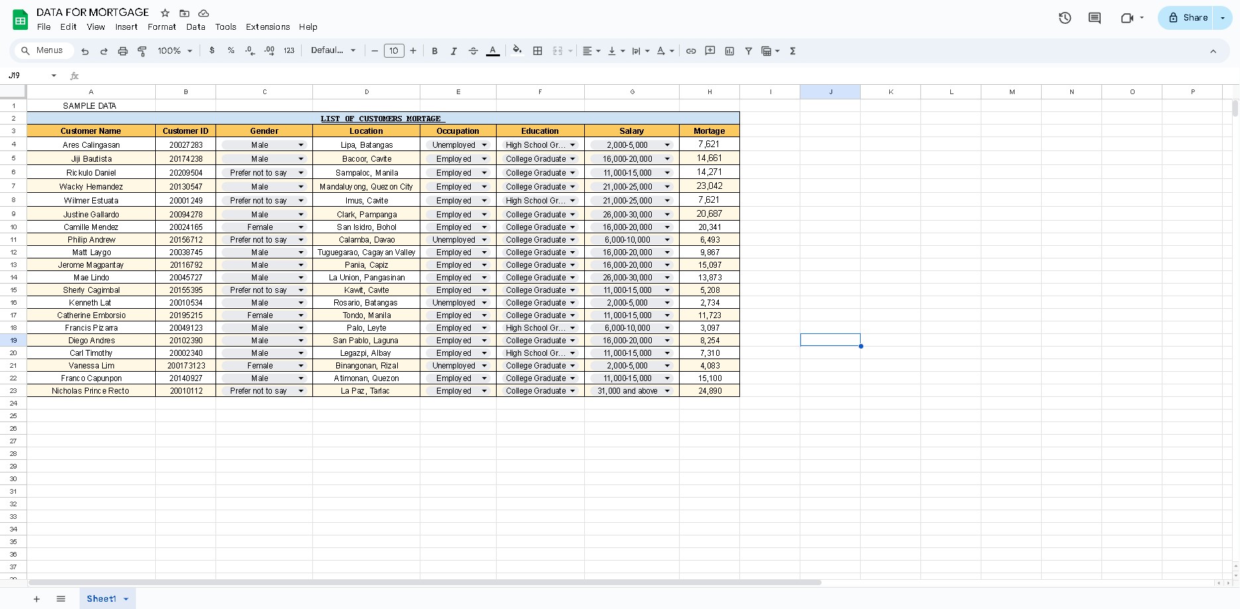Search the Menus box
Image resolution: width=1240 pixels, height=609 pixels.
43,50
